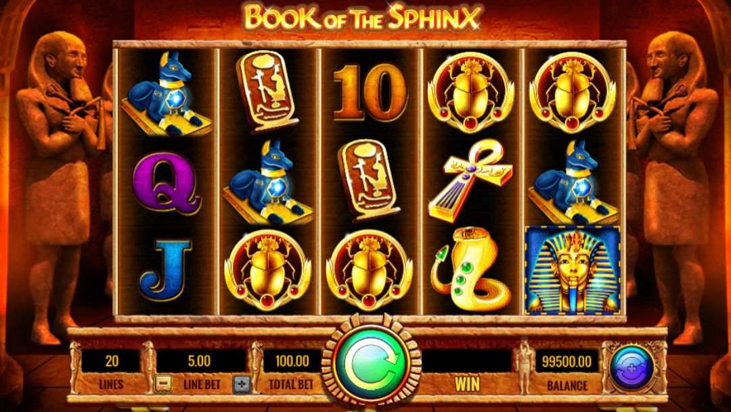
Task: Click the total bet value 100.00
Action: [292, 361]
